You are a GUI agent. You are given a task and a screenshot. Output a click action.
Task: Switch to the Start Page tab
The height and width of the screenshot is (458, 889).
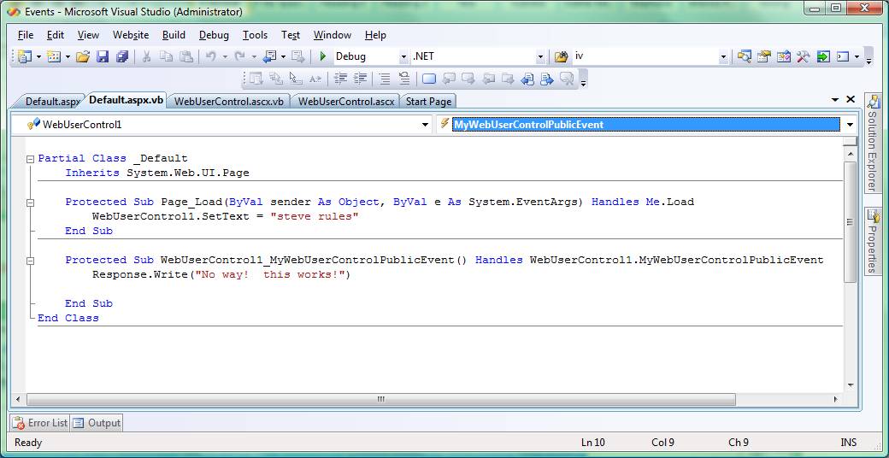(428, 102)
